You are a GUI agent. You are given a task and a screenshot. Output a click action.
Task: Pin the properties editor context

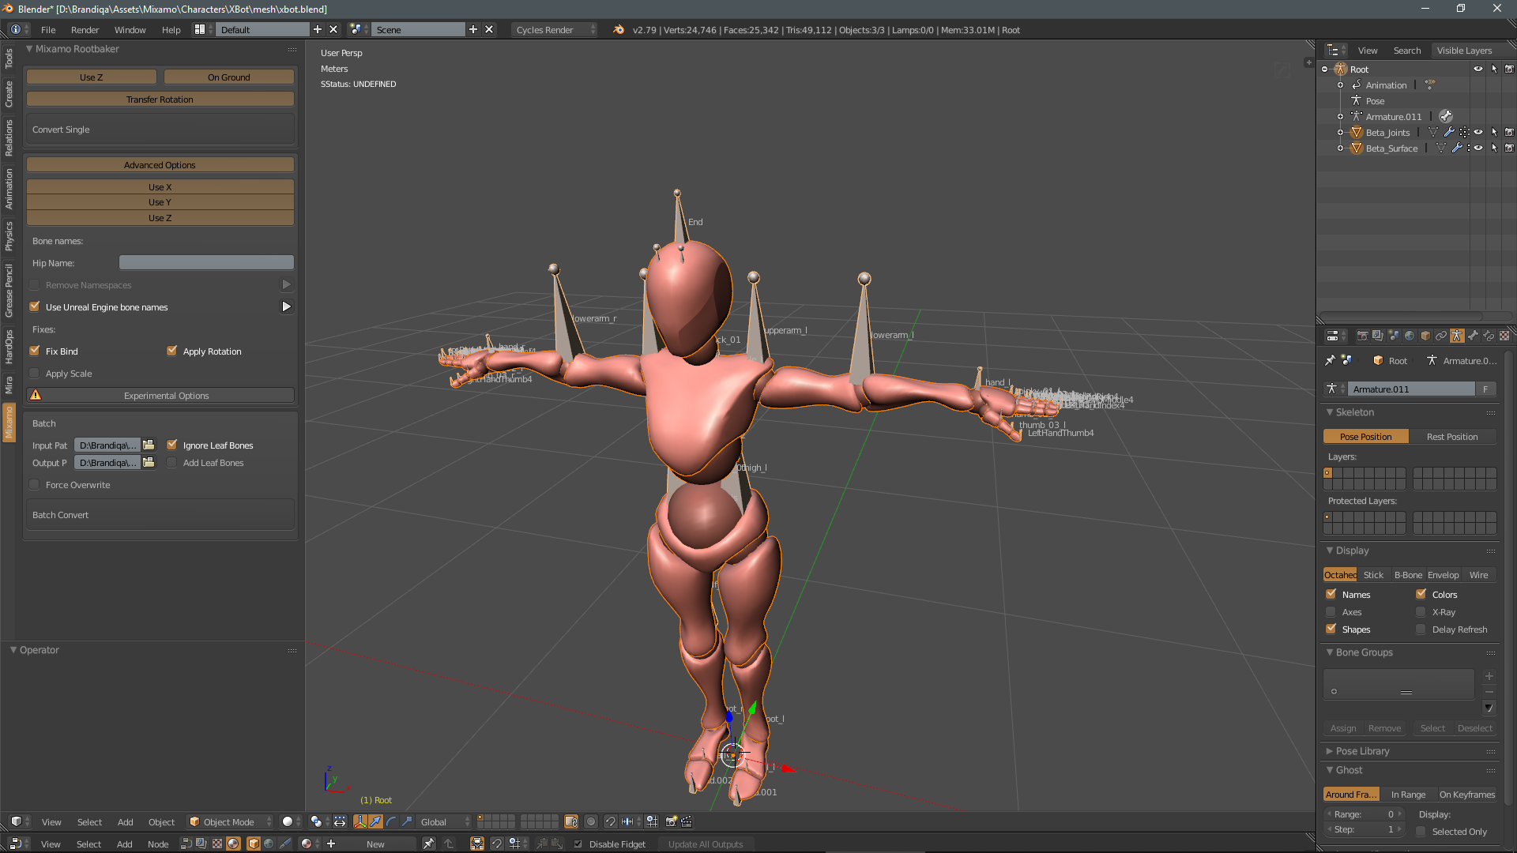[1330, 360]
